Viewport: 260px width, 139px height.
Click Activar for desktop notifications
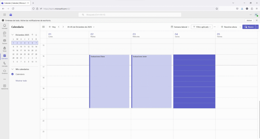click(x=249, y=20)
